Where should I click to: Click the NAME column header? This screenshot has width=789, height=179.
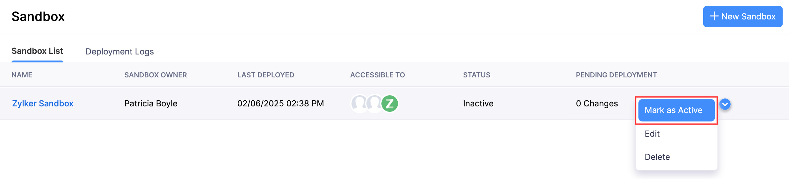pyautogui.click(x=22, y=75)
